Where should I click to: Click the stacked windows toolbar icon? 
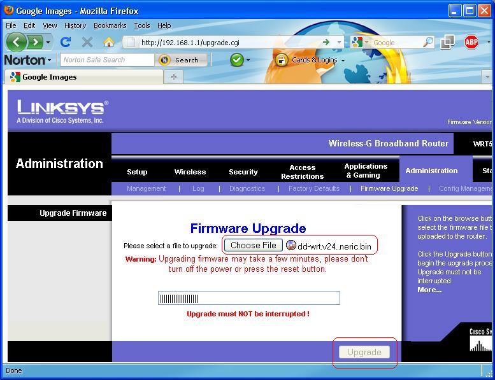(447, 42)
